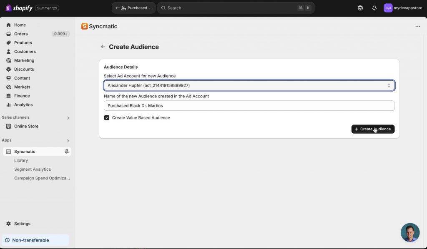Click the Syncmatic logo in page header
427x249 pixels.
[84, 26]
